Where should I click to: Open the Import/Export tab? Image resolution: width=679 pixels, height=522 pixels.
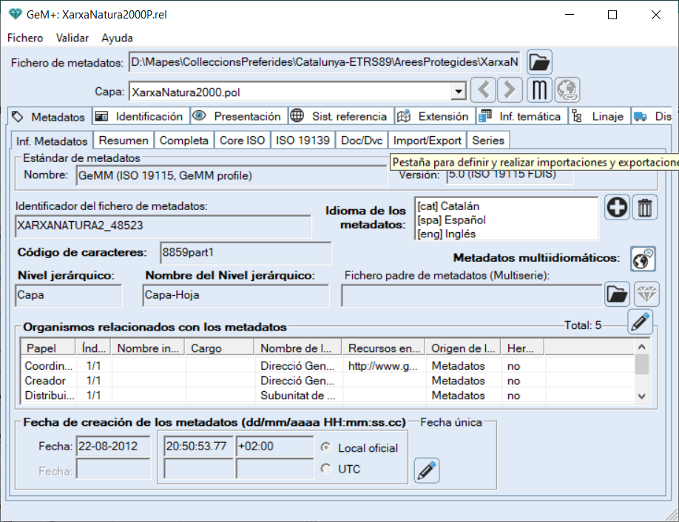click(x=427, y=140)
